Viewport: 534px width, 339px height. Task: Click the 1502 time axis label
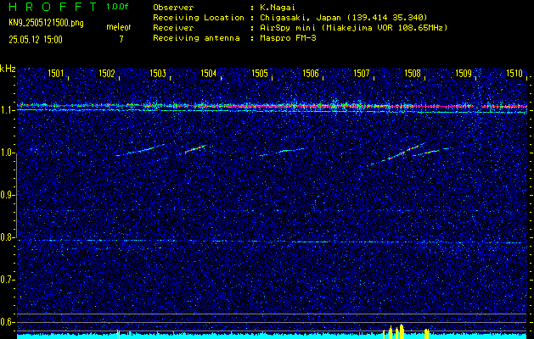pos(107,73)
